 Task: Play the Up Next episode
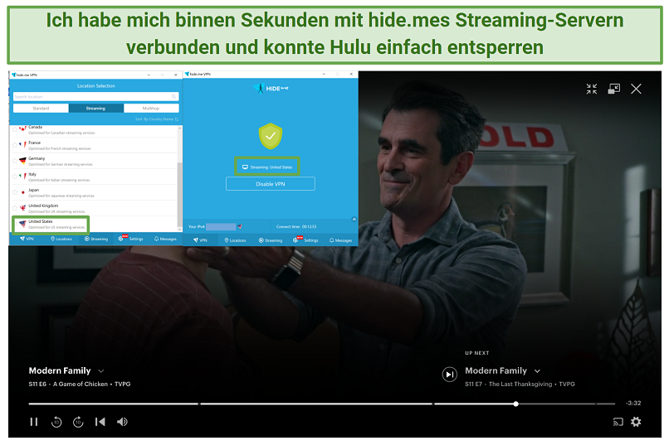449,375
